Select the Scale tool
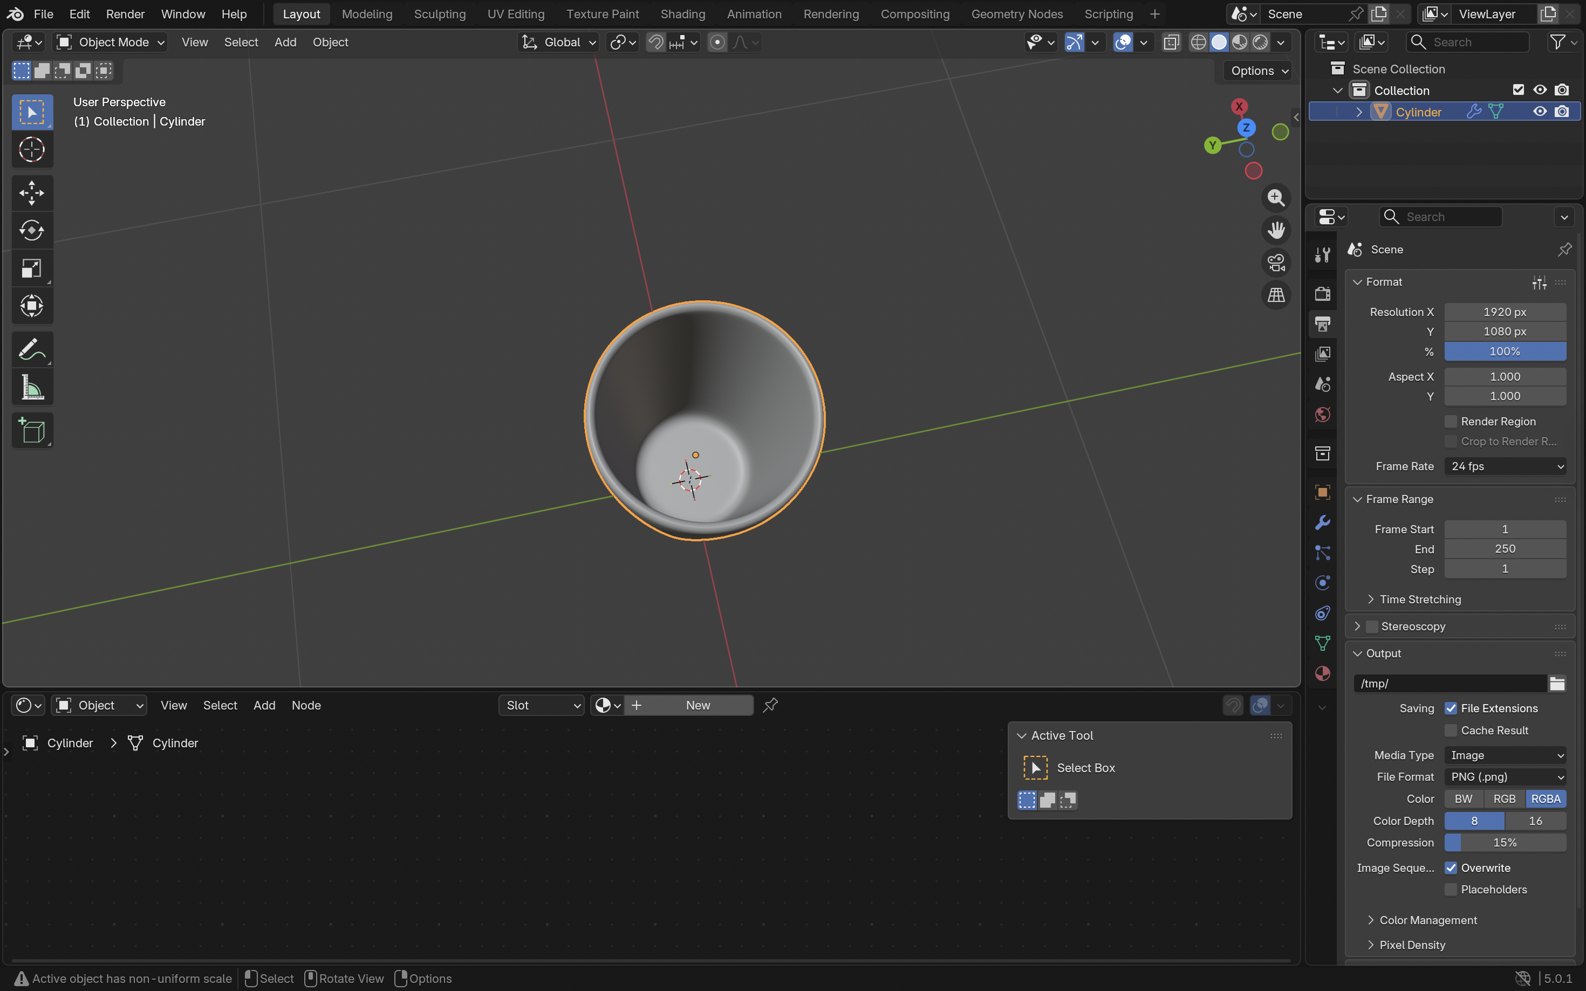 [x=31, y=268]
